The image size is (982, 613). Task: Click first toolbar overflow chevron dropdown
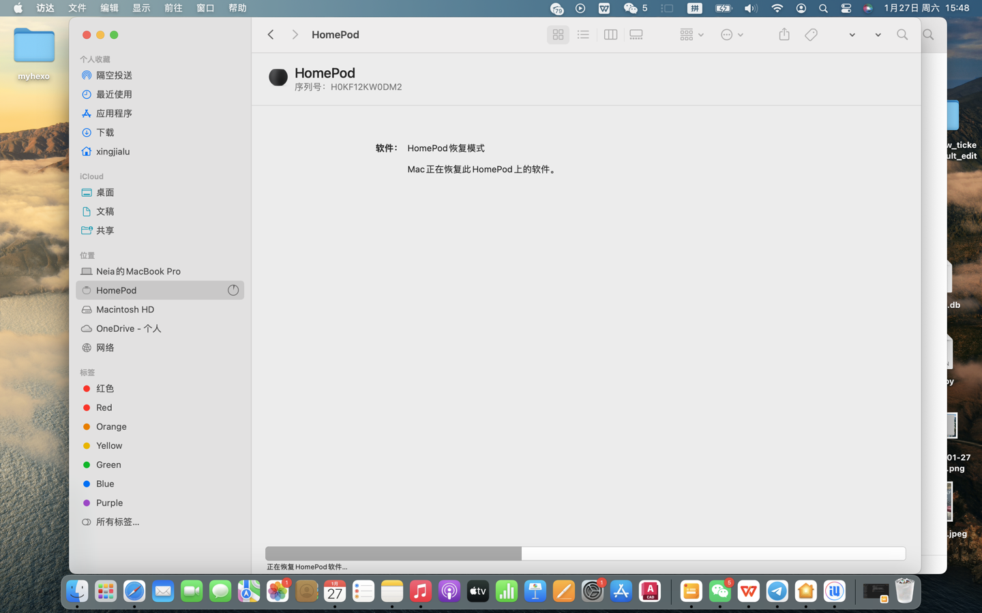coord(852,35)
